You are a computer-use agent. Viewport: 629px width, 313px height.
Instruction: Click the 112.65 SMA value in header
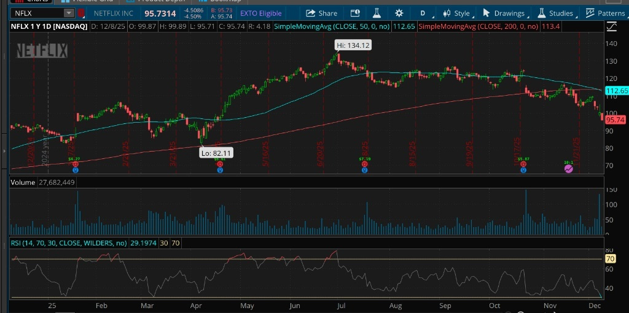404,27
